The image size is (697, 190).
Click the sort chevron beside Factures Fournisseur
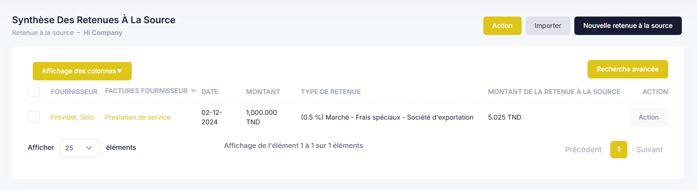pyautogui.click(x=193, y=91)
